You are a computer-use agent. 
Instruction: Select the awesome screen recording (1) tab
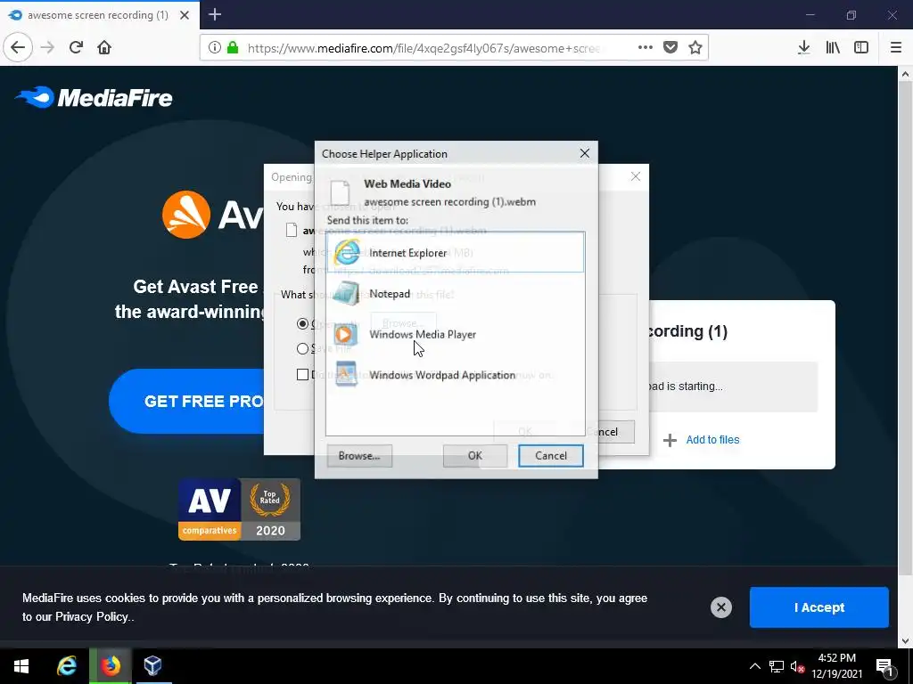tap(98, 15)
